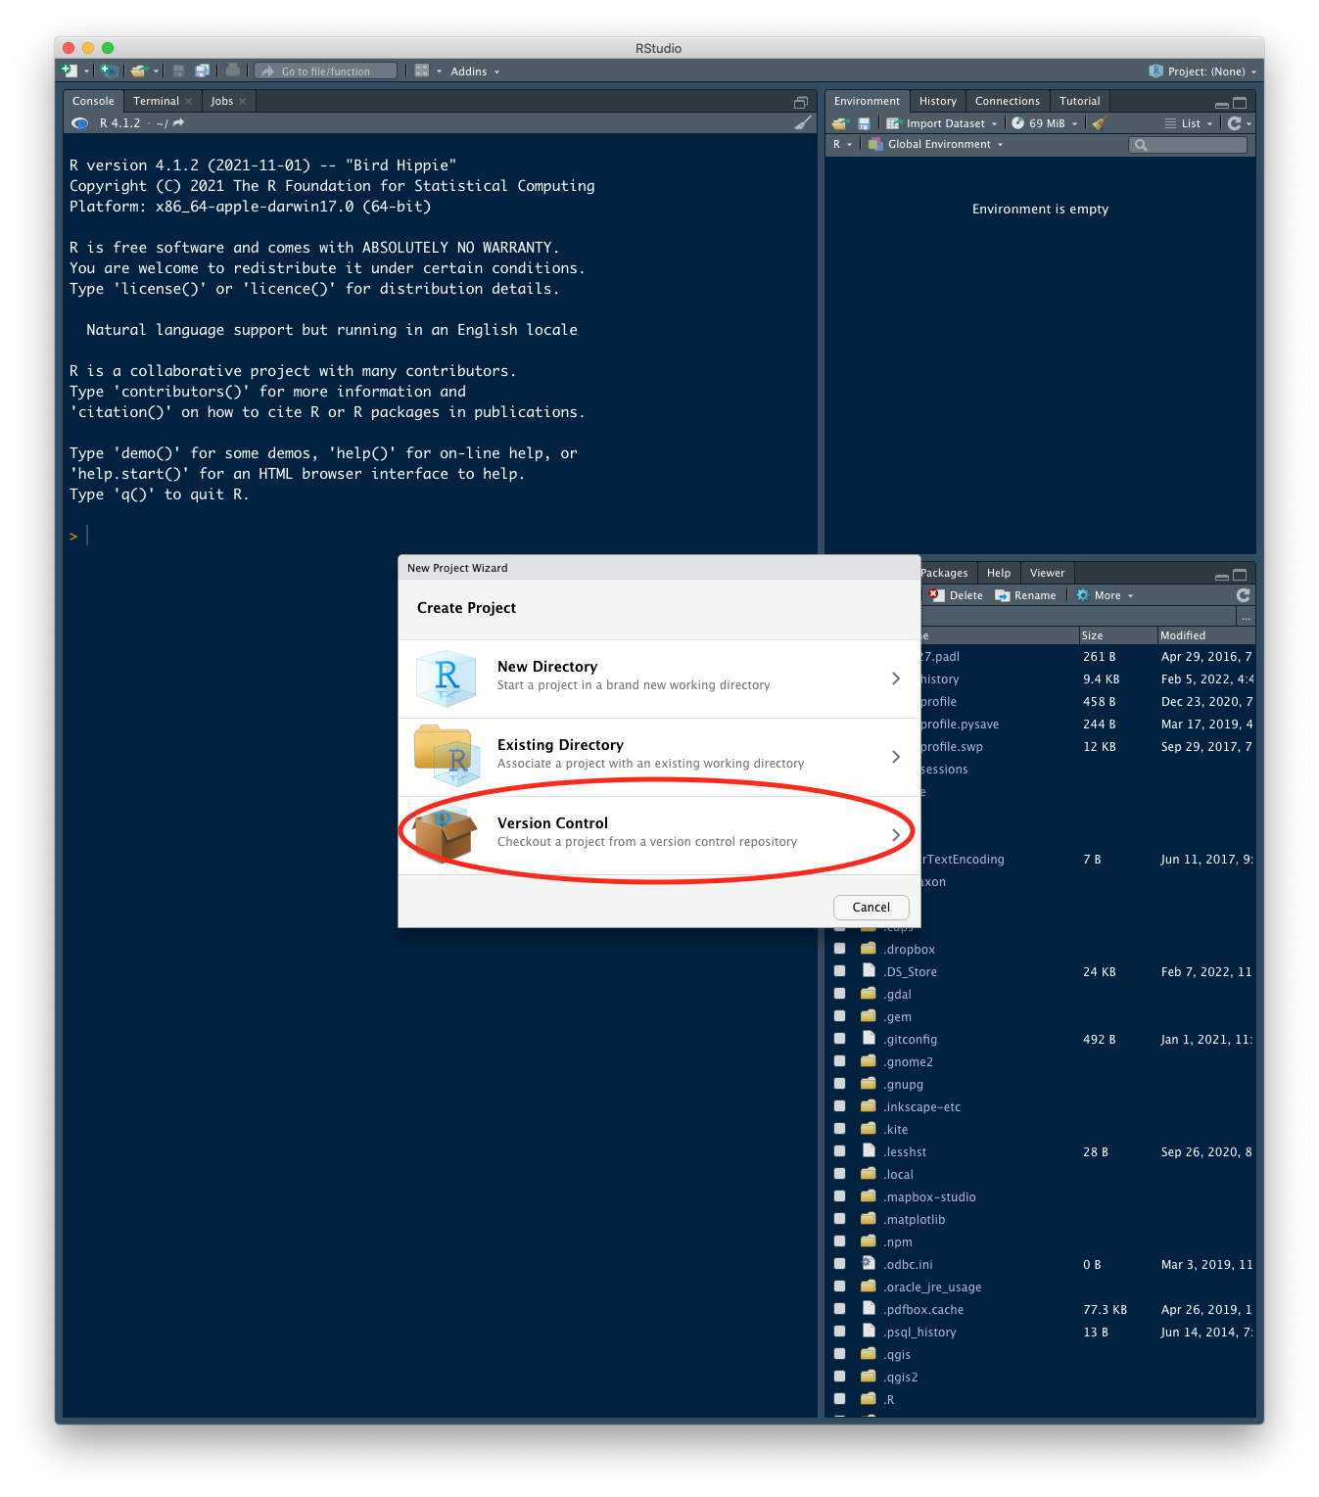Check the box next to .local folder
Viewport: 1319px width, 1497px height.
[x=840, y=1174]
